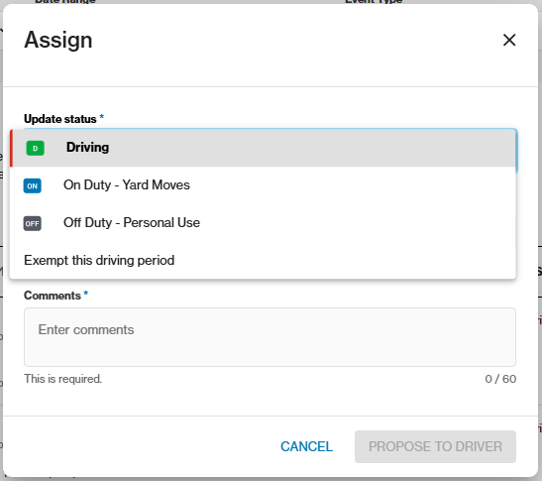Click the gray OFF duty badge icon
Image resolution: width=542 pixels, height=481 pixels.
[32, 223]
